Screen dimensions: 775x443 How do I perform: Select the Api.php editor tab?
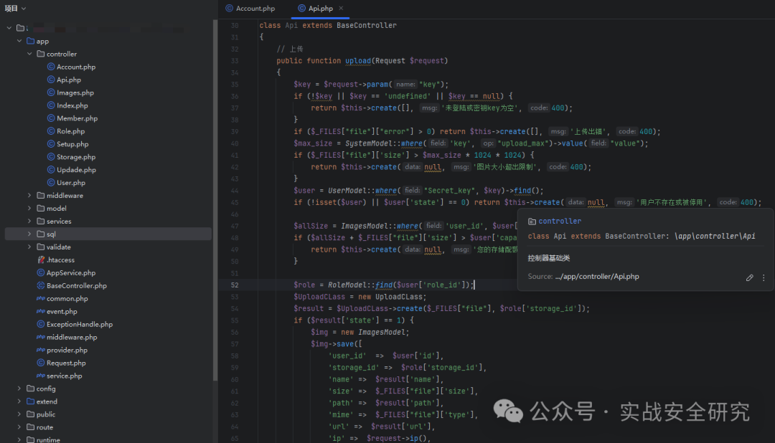pyautogui.click(x=320, y=9)
